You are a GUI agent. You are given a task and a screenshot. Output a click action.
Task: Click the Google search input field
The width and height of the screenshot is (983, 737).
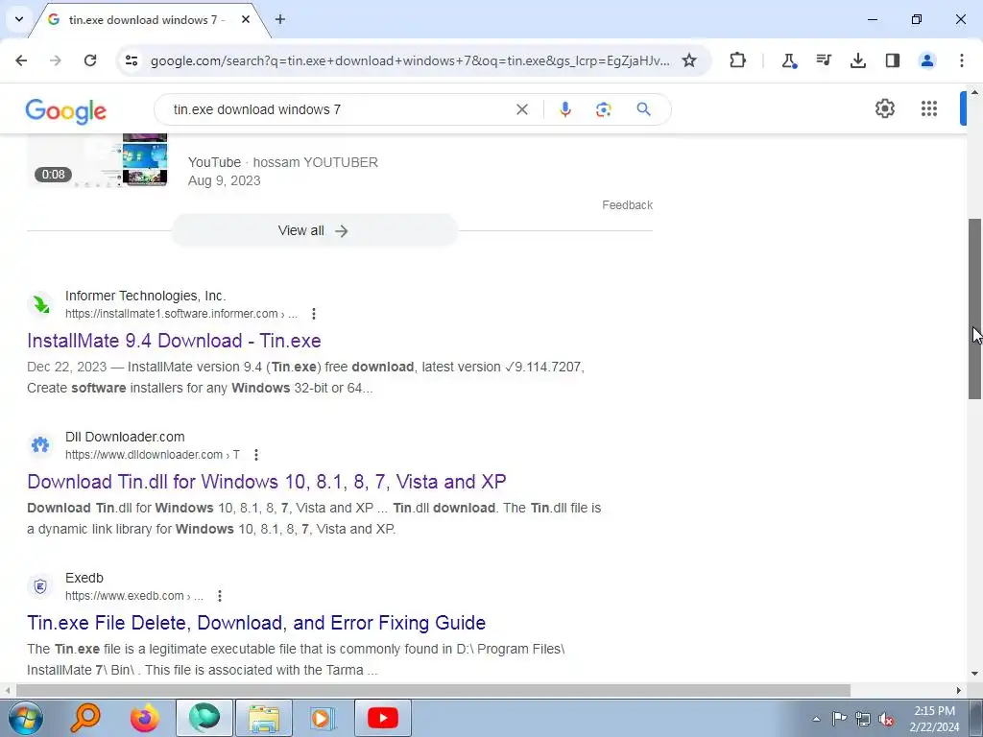(339, 109)
